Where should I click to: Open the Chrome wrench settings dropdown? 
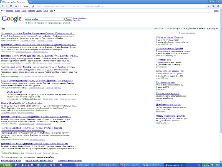click(219, 6)
